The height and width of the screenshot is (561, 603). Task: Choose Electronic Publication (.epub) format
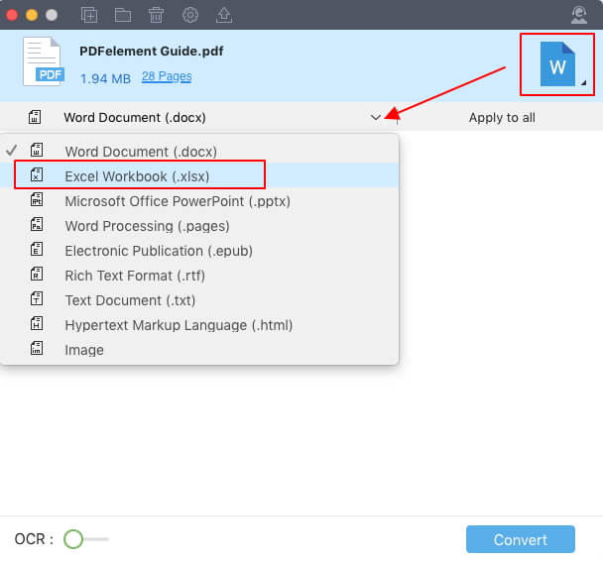199,251
